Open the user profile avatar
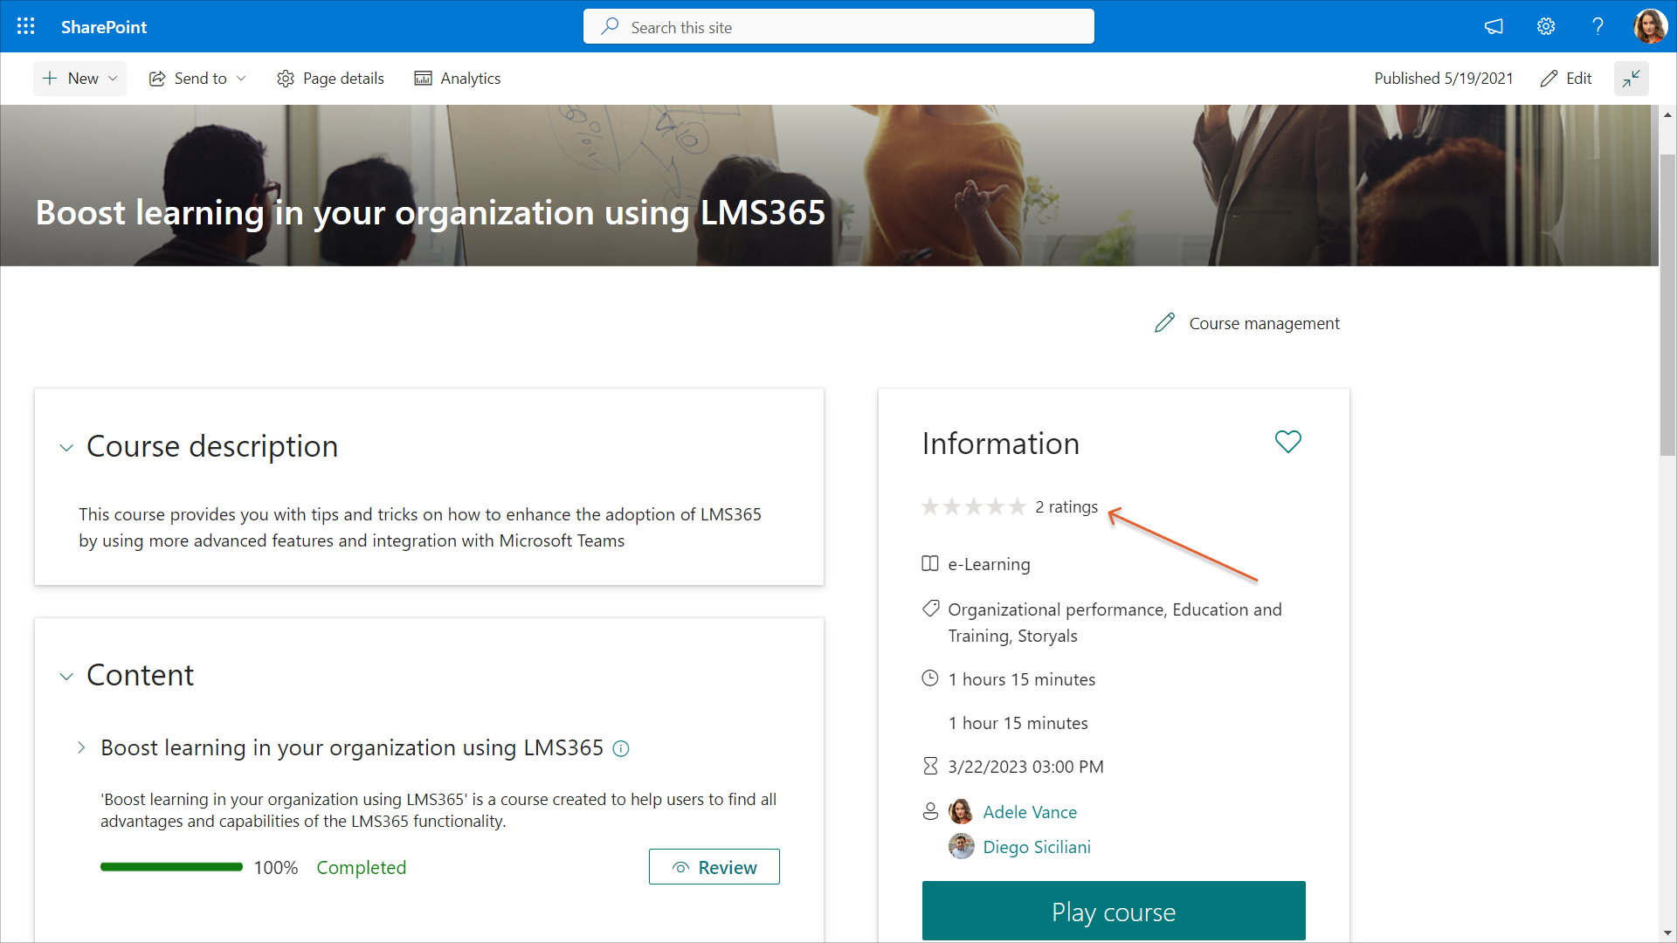The image size is (1677, 943). [1649, 26]
